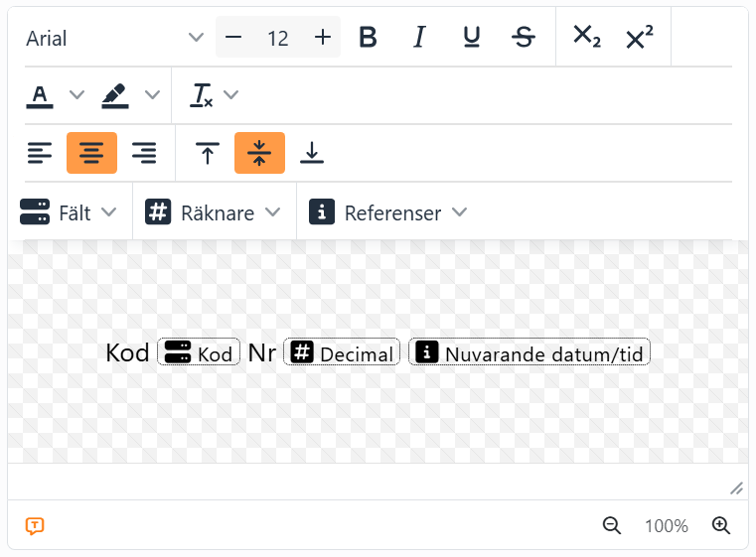The width and height of the screenshot is (756, 557).
Task: Expand text color options arrow
Action: [77, 95]
